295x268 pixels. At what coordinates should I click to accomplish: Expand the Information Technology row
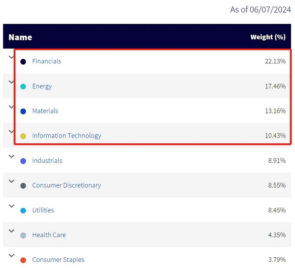point(11,131)
